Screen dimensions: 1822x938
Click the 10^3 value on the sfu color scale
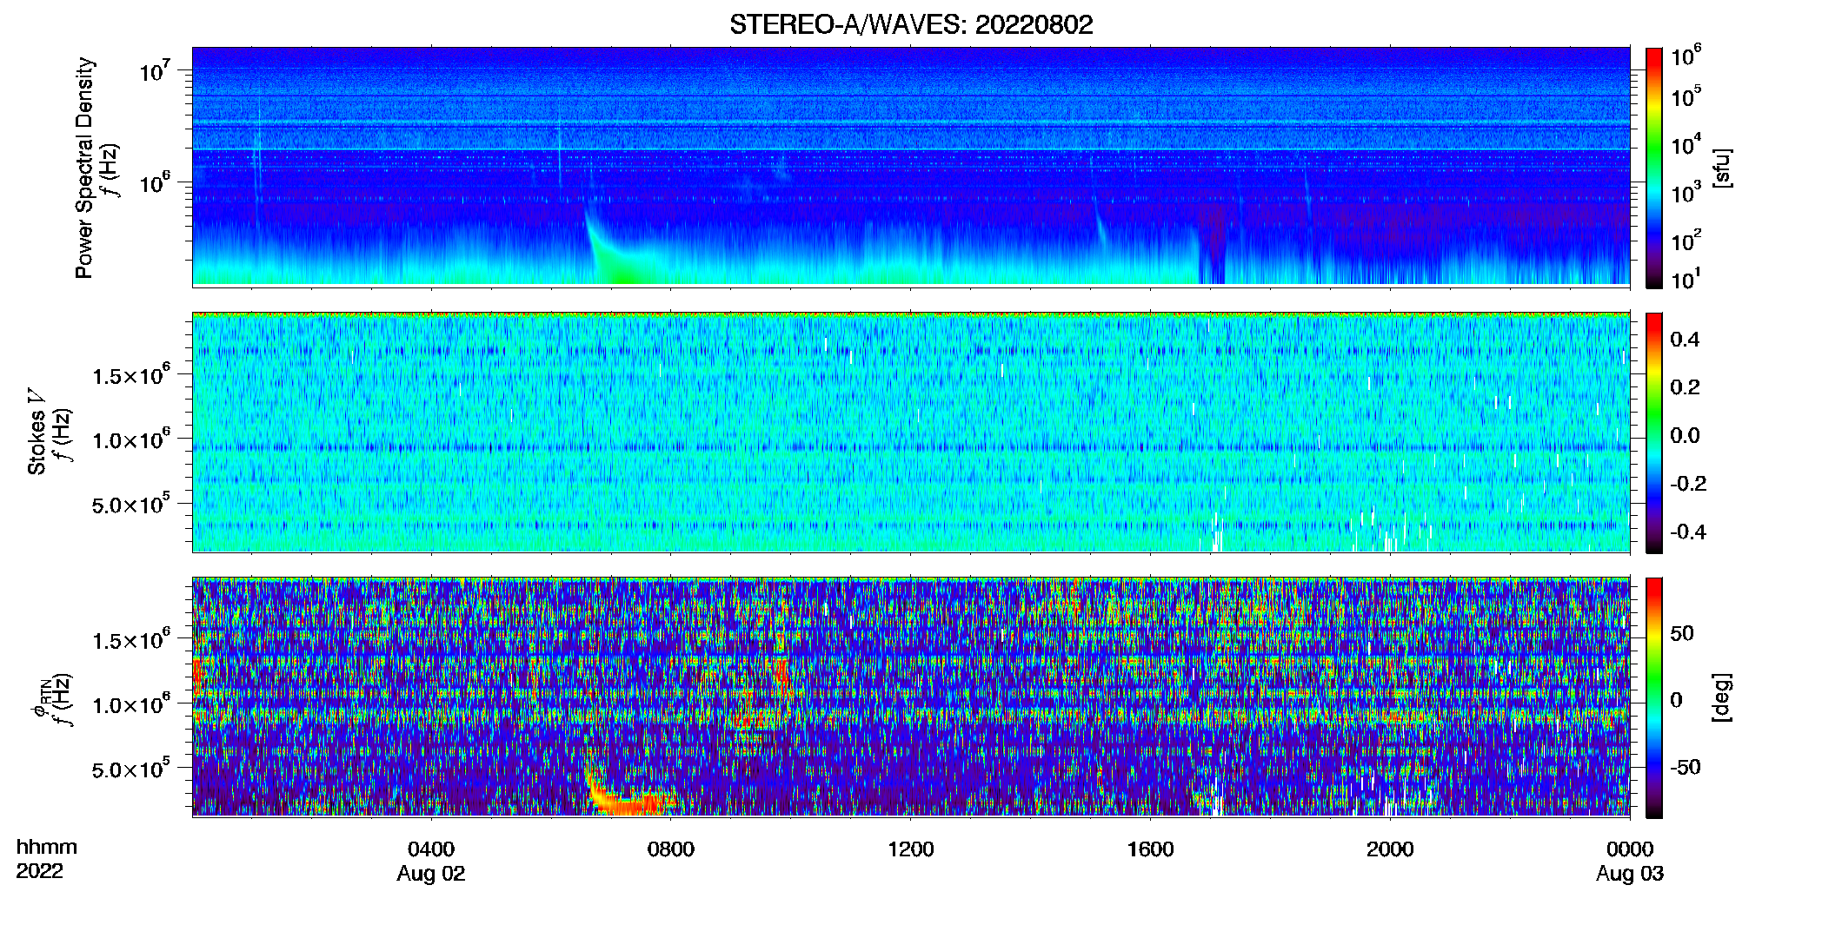tap(1686, 191)
